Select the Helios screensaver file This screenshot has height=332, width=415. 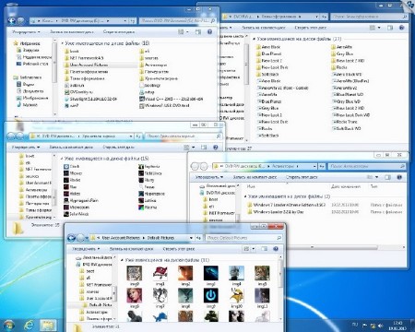(72, 194)
